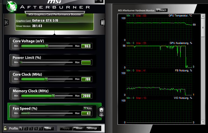Click the Memory Clock slider handle
The width and height of the screenshot is (208, 133).
point(53,96)
